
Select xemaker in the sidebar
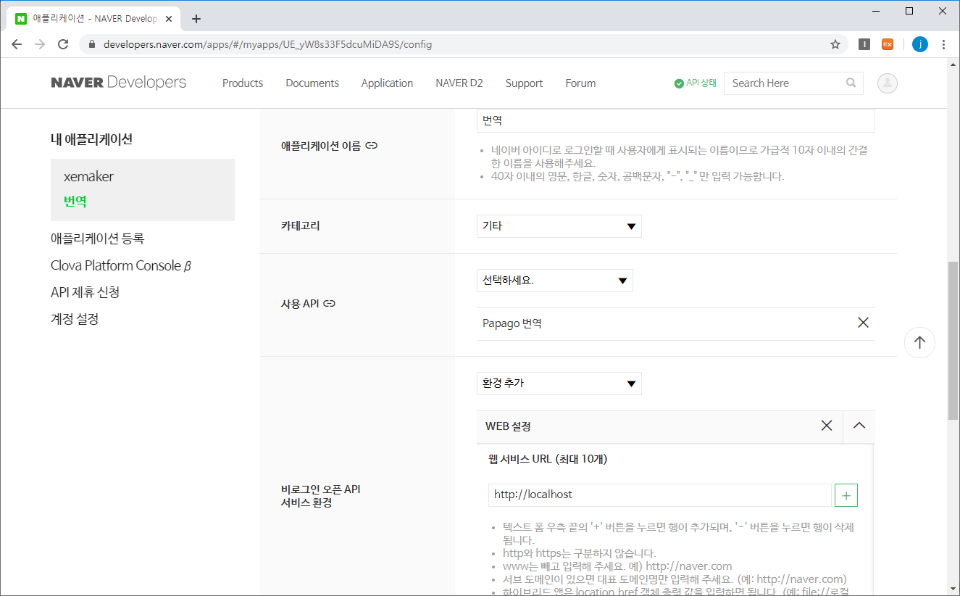[x=88, y=176]
